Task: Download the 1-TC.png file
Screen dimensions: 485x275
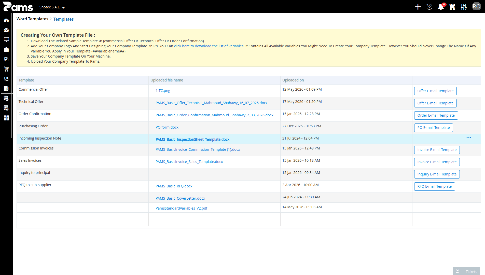Action: [163, 91]
